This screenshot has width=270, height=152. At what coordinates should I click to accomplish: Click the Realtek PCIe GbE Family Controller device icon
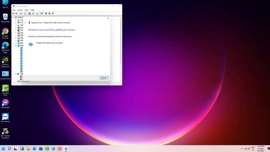tap(31, 44)
